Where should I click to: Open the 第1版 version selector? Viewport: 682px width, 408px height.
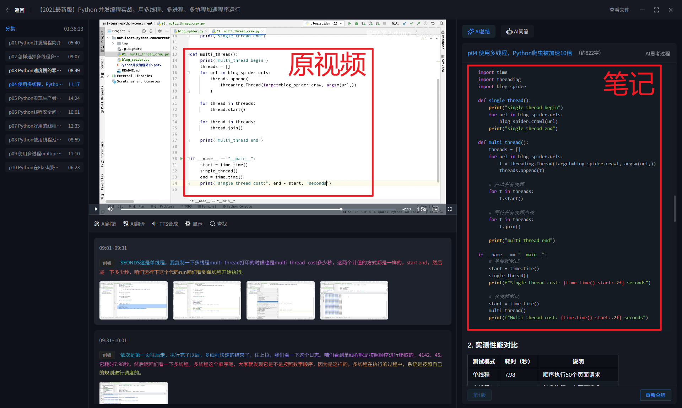pos(479,395)
